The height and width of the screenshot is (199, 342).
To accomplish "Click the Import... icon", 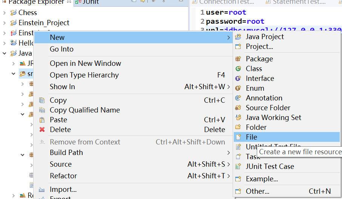I will pyautogui.click(x=42, y=190).
